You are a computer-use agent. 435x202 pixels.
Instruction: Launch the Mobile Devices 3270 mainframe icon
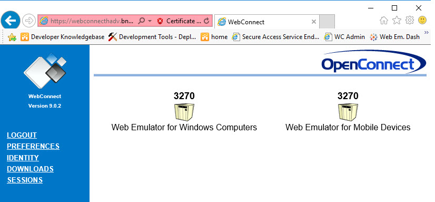(x=348, y=112)
